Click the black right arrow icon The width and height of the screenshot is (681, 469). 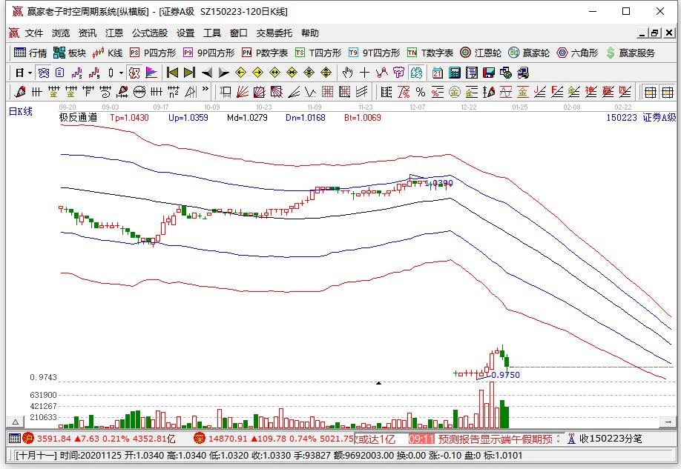click(x=224, y=73)
